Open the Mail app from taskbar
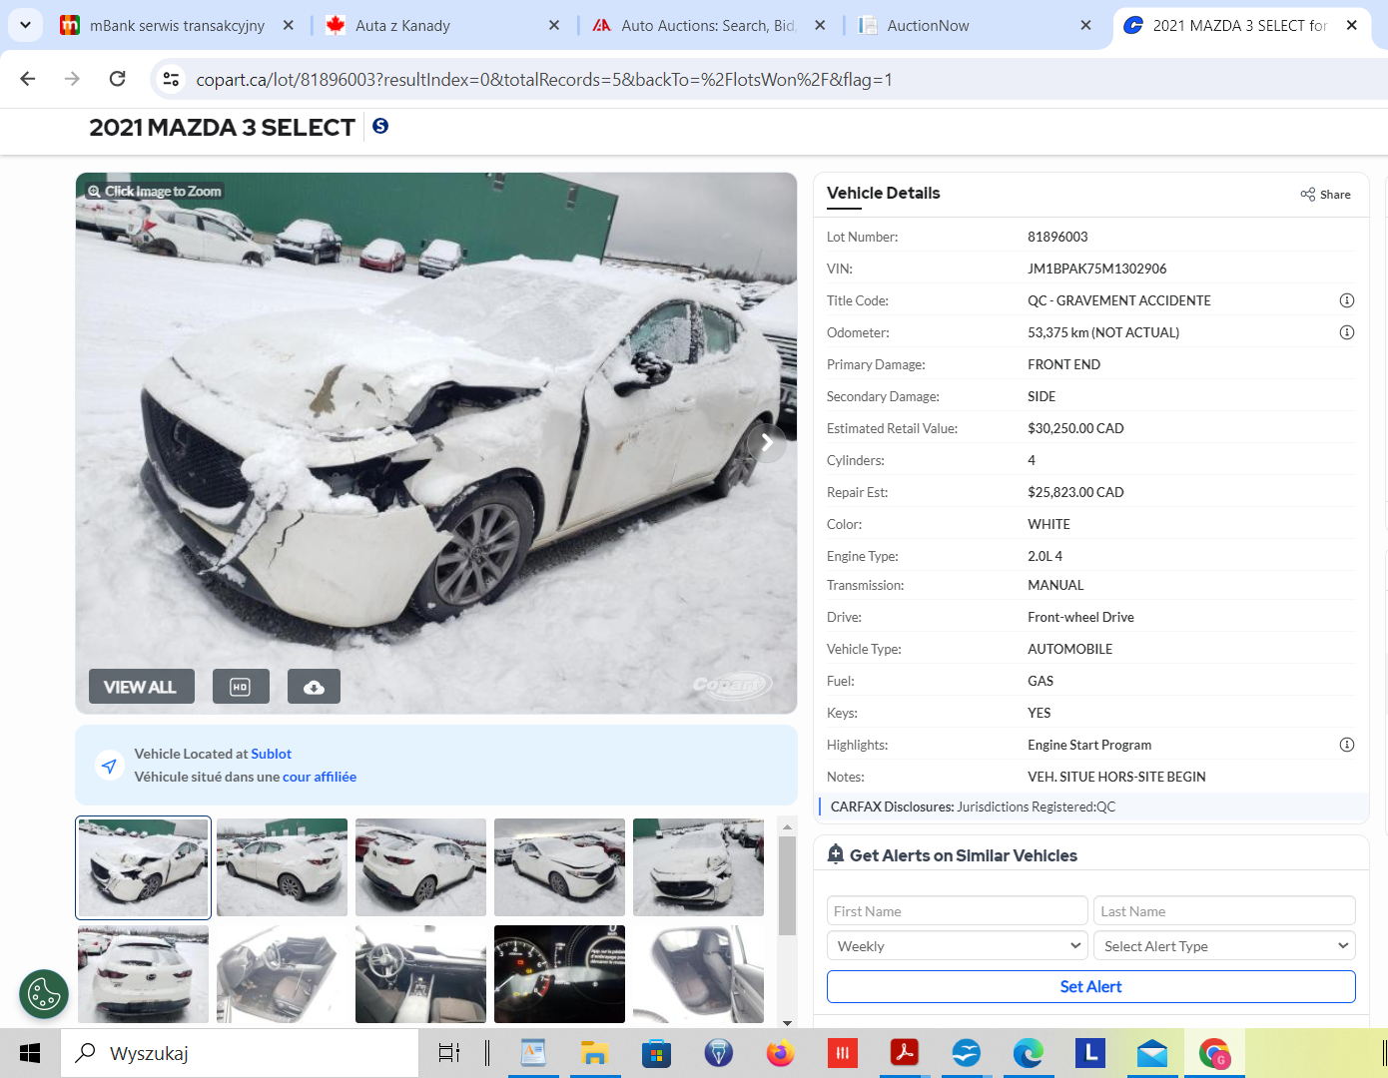1388x1078 pixels. [x=1151, y=1053]
